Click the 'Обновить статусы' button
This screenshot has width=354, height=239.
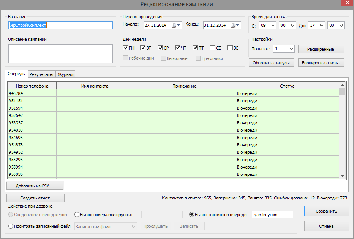(x=271, y=63)
